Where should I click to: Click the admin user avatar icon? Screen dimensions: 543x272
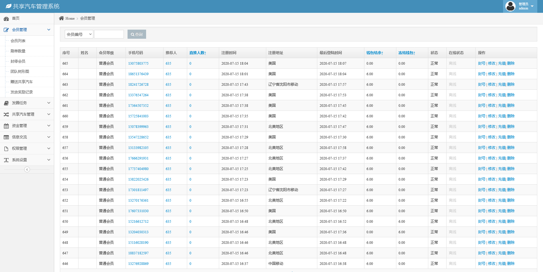click(x=510, y=6)
